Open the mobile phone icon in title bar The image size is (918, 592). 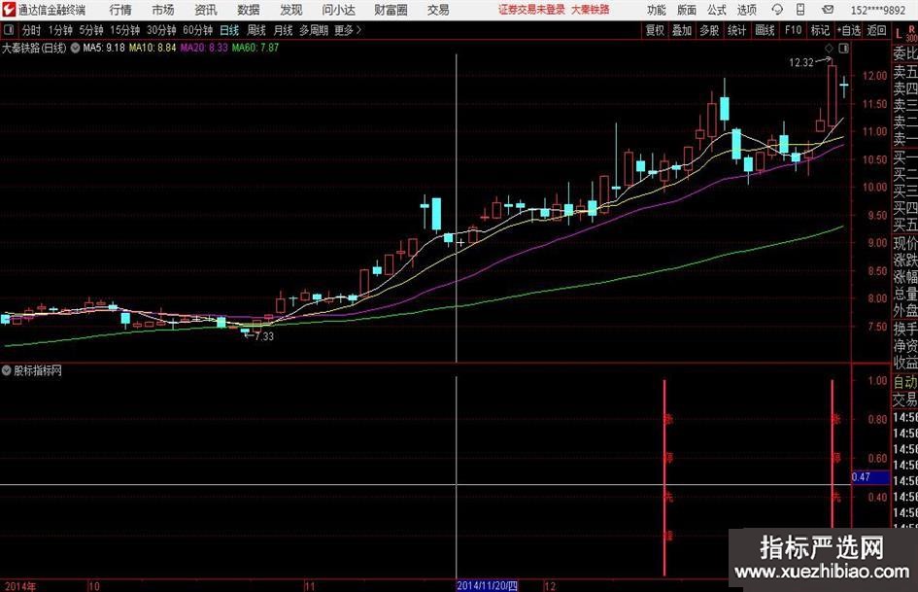800,10
